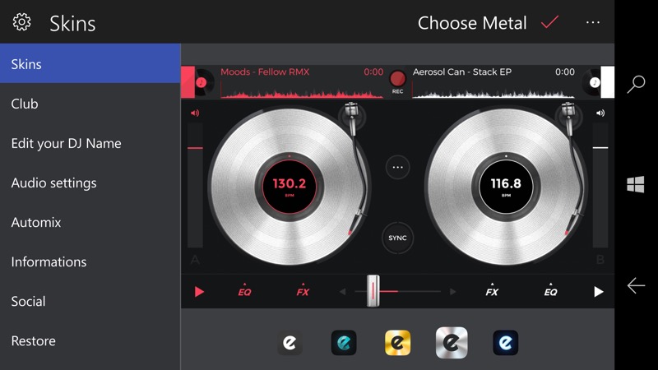Select Restore in the sidebar
658x370 pixels.
click(90, 340)
